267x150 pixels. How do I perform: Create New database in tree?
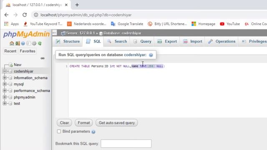pos(18,65)
